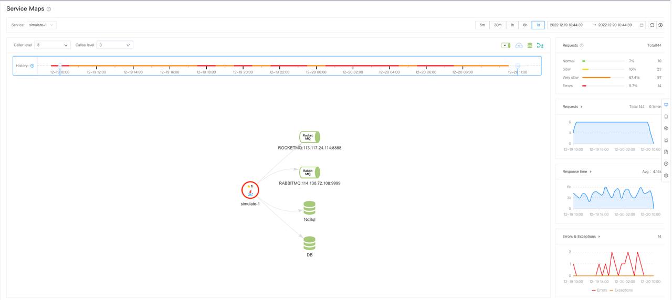
Task: Click the Normal requests green bar
Action: coord(584,61)
